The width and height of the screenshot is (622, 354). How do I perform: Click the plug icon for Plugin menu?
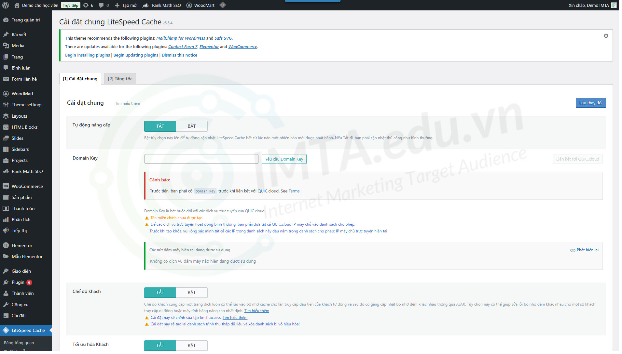pyautogui.click(x=6, y=282)
